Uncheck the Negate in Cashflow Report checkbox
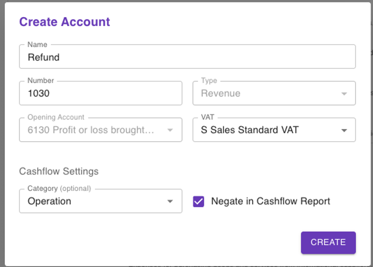This screenshot has width=373, height=267. point(198,201)
